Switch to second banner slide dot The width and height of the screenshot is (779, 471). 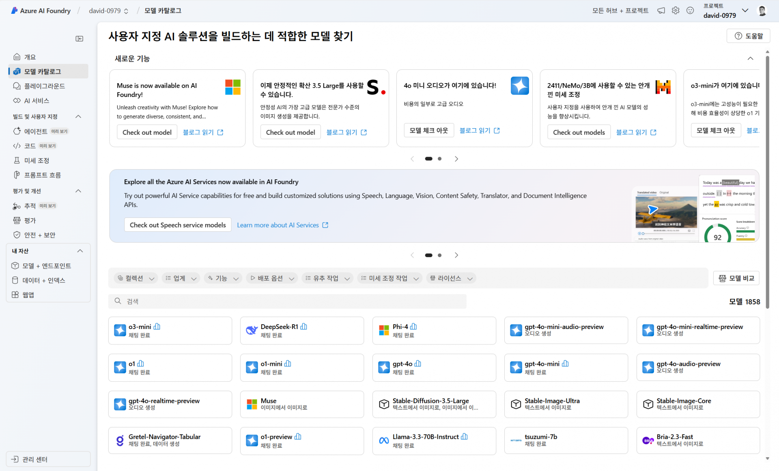[439, 255]
